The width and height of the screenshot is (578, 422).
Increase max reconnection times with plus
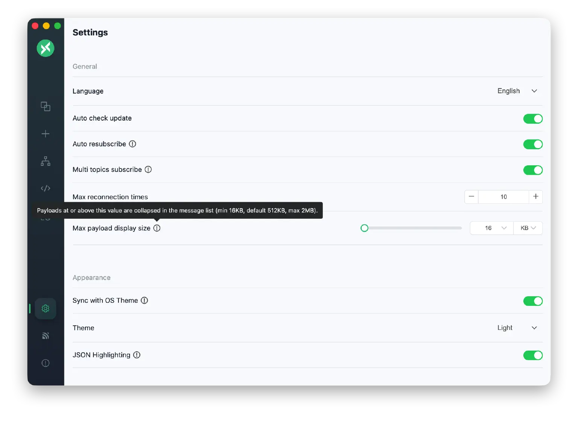[536, 197]
